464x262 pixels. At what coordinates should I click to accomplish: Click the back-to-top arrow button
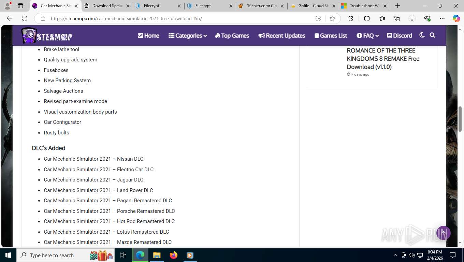(x=444, y=233)
